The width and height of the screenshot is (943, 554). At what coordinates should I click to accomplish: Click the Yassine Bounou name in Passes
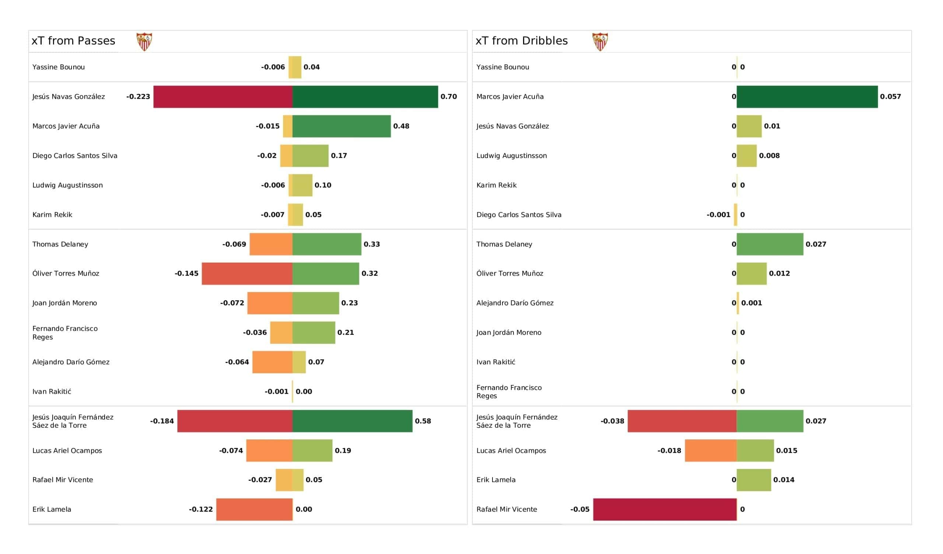click(58, 67)
